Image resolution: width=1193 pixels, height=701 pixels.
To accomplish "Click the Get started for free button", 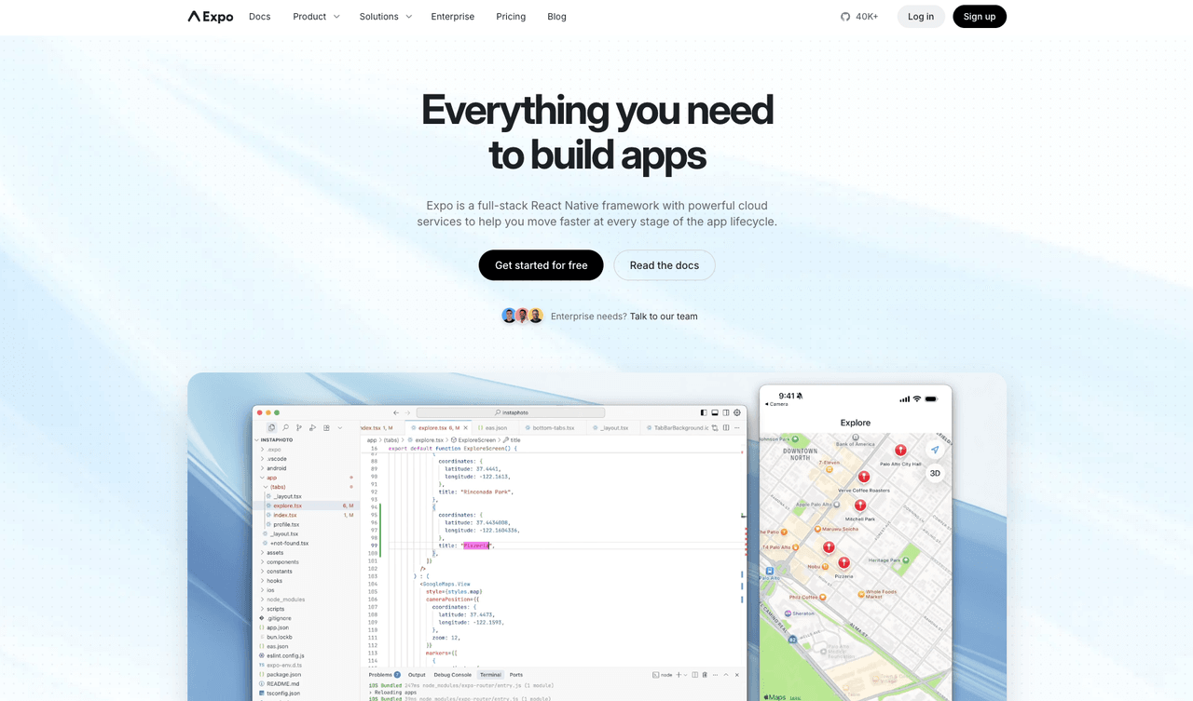I will [541, 265].
